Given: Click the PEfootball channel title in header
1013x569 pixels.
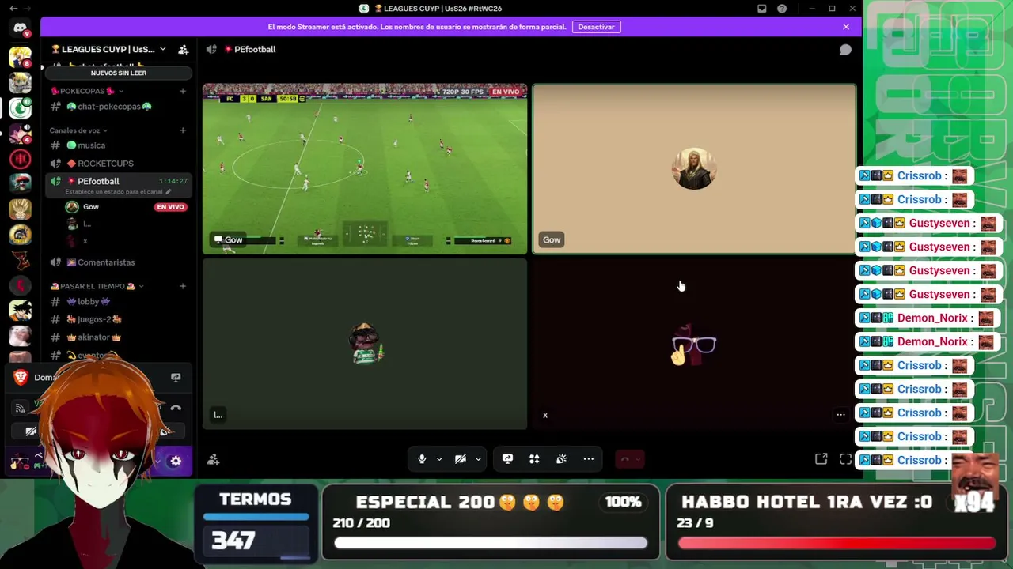Looking at the screenshot, I should pyautogui.click(x=255, y=50).
